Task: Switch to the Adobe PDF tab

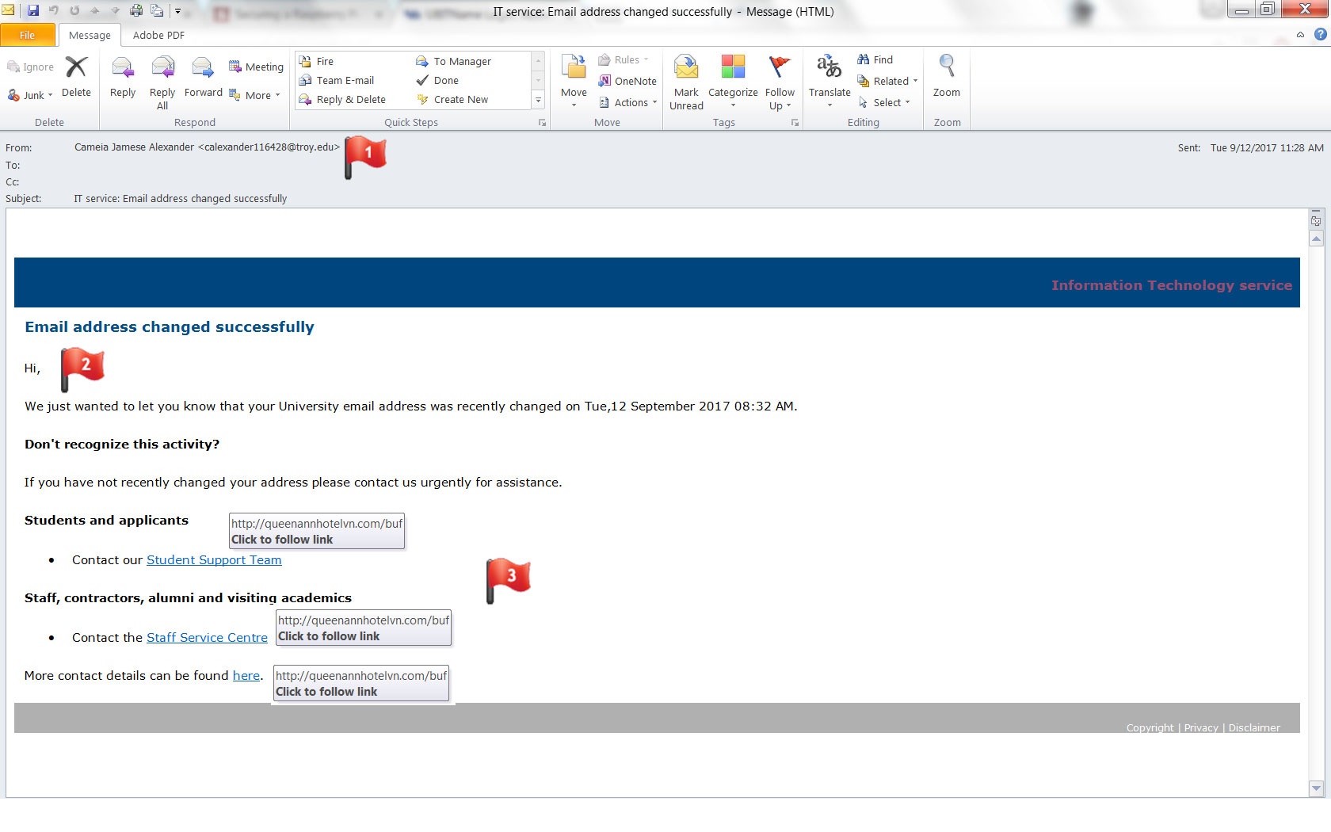Action: click(x=158, y=35)
